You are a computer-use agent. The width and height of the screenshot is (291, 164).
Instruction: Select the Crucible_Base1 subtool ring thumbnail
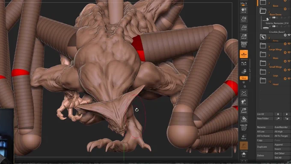point(266,28)
